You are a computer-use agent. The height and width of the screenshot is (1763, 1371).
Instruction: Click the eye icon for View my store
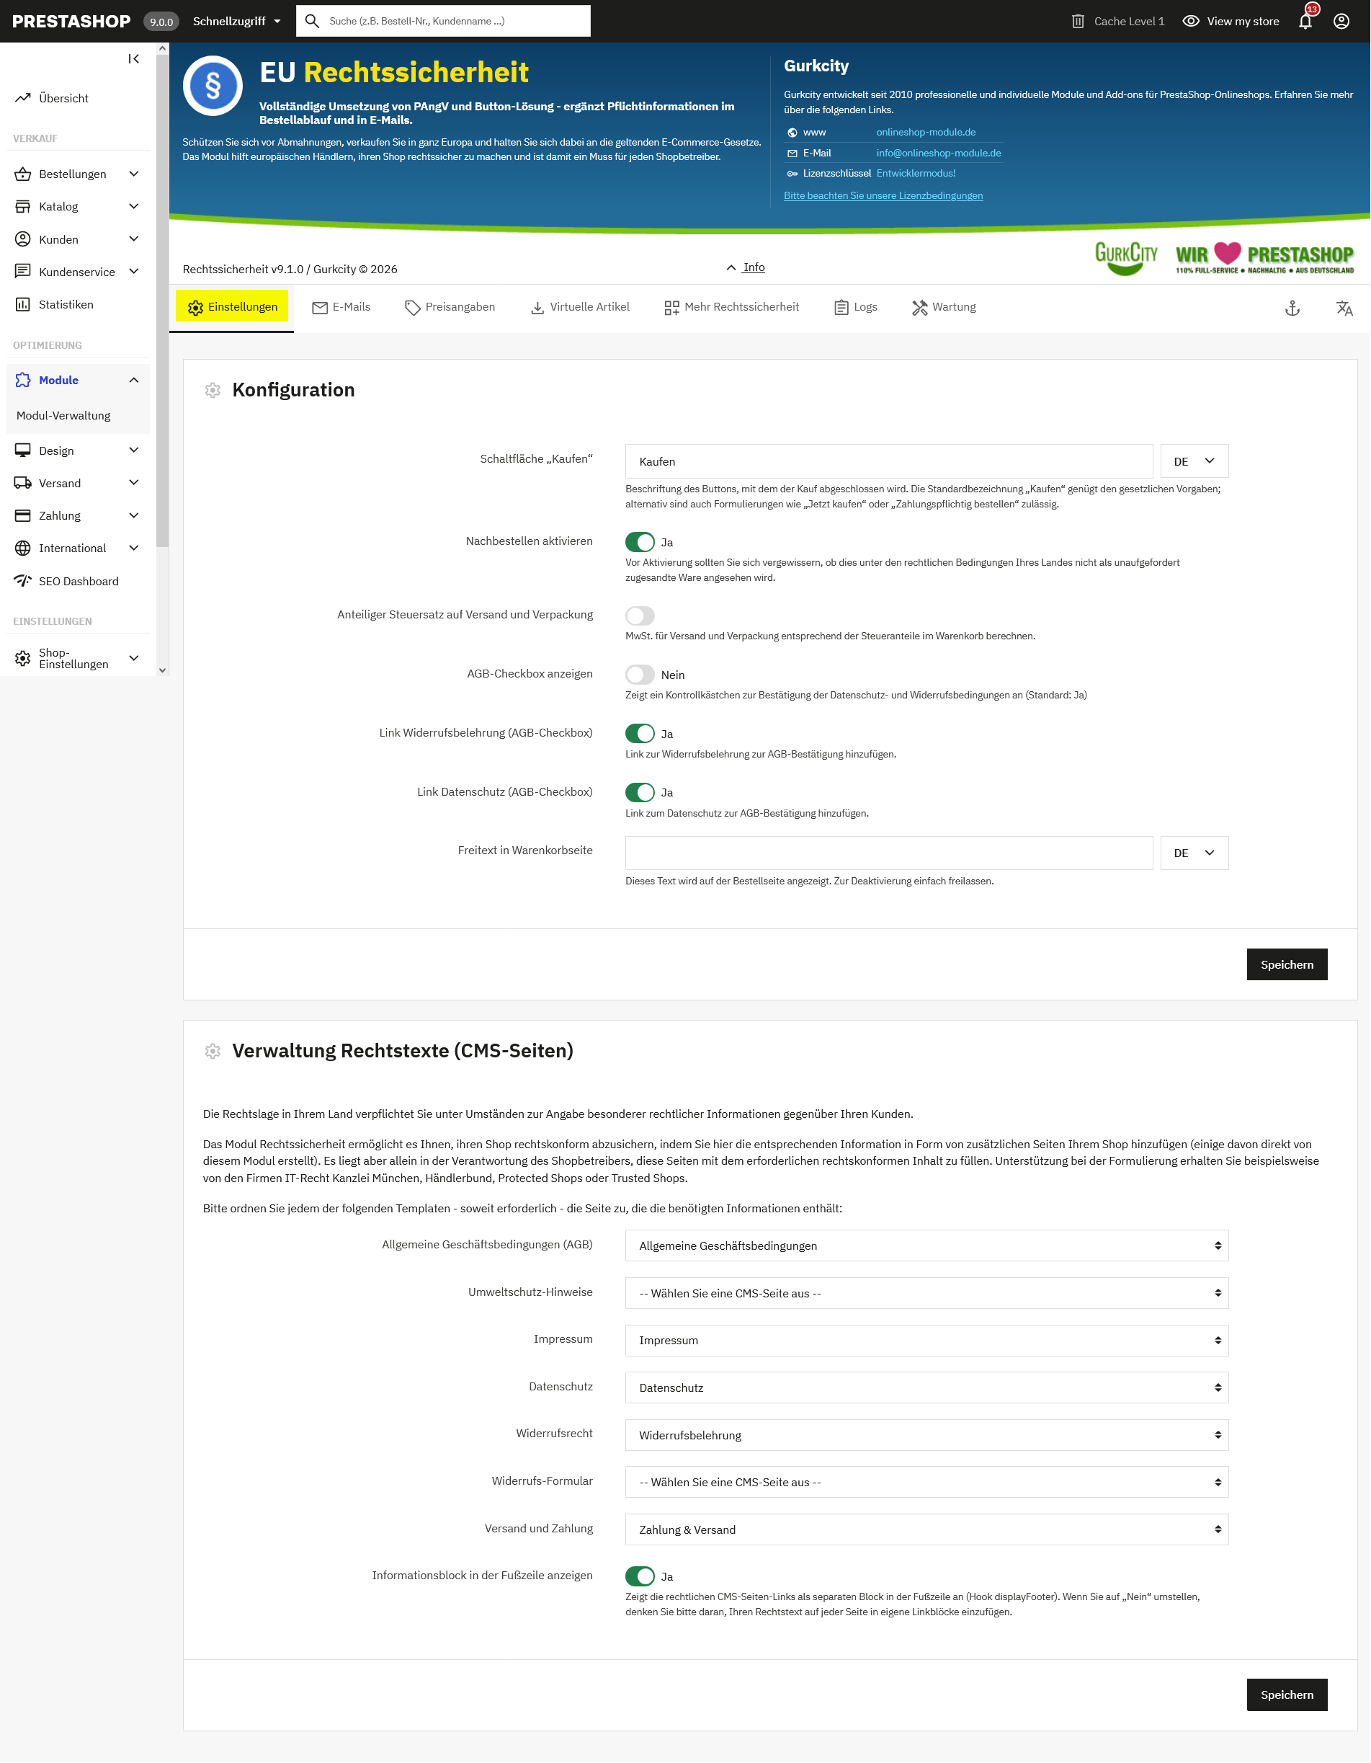1190,22
